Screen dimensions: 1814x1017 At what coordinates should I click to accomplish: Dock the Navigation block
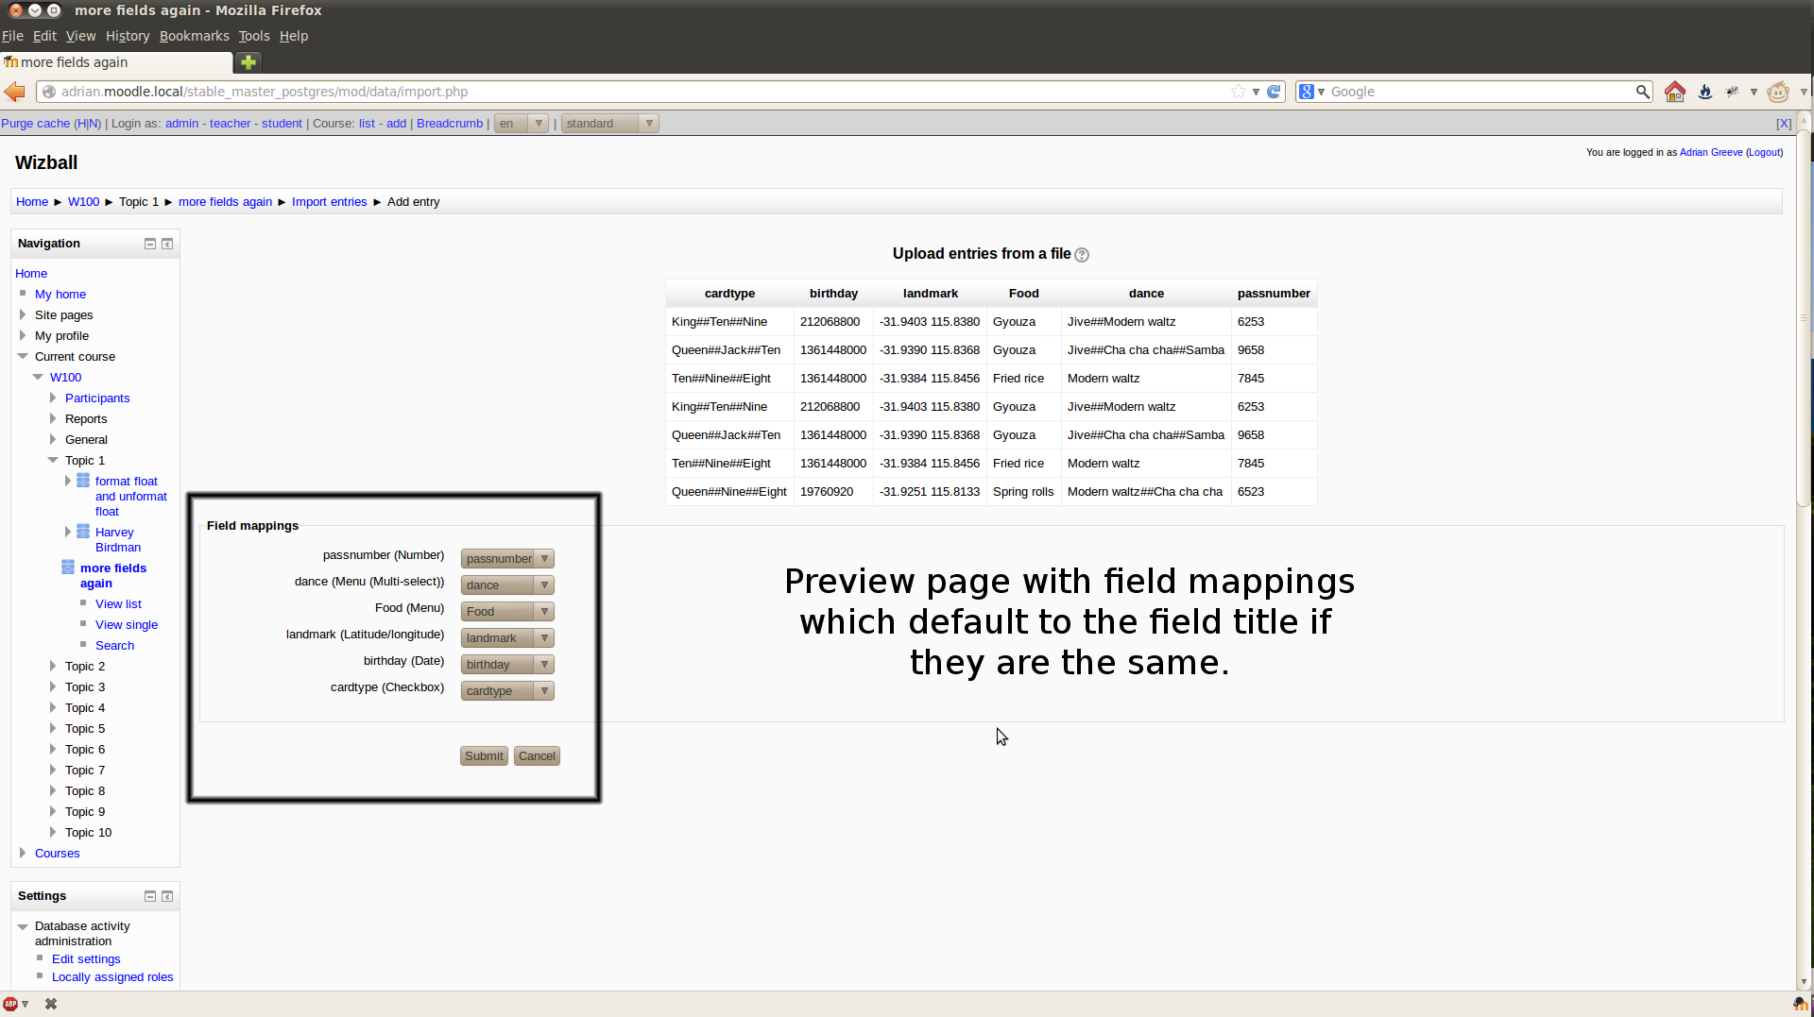pyautogui.click(x=167, y=244)
